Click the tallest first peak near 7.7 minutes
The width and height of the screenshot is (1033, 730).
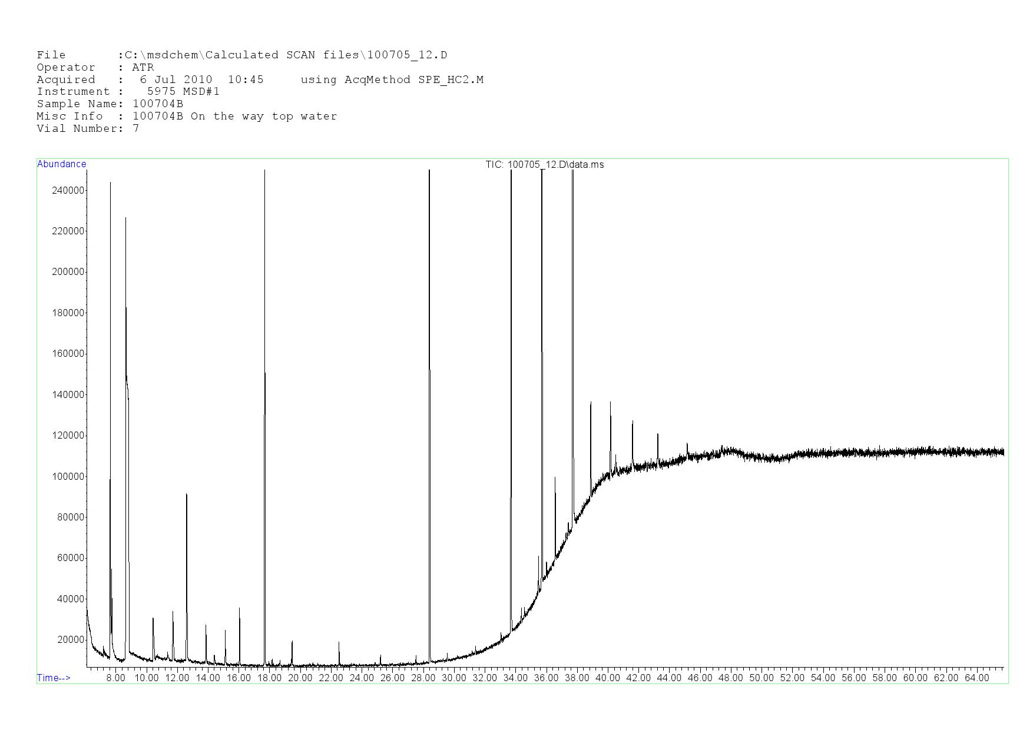(x=110, y=183)
